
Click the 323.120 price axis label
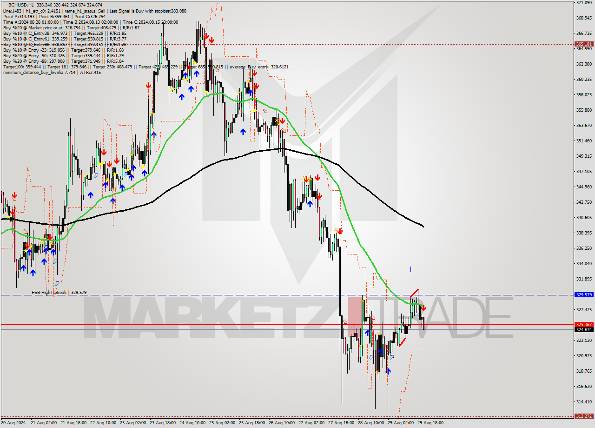[583, 340]
